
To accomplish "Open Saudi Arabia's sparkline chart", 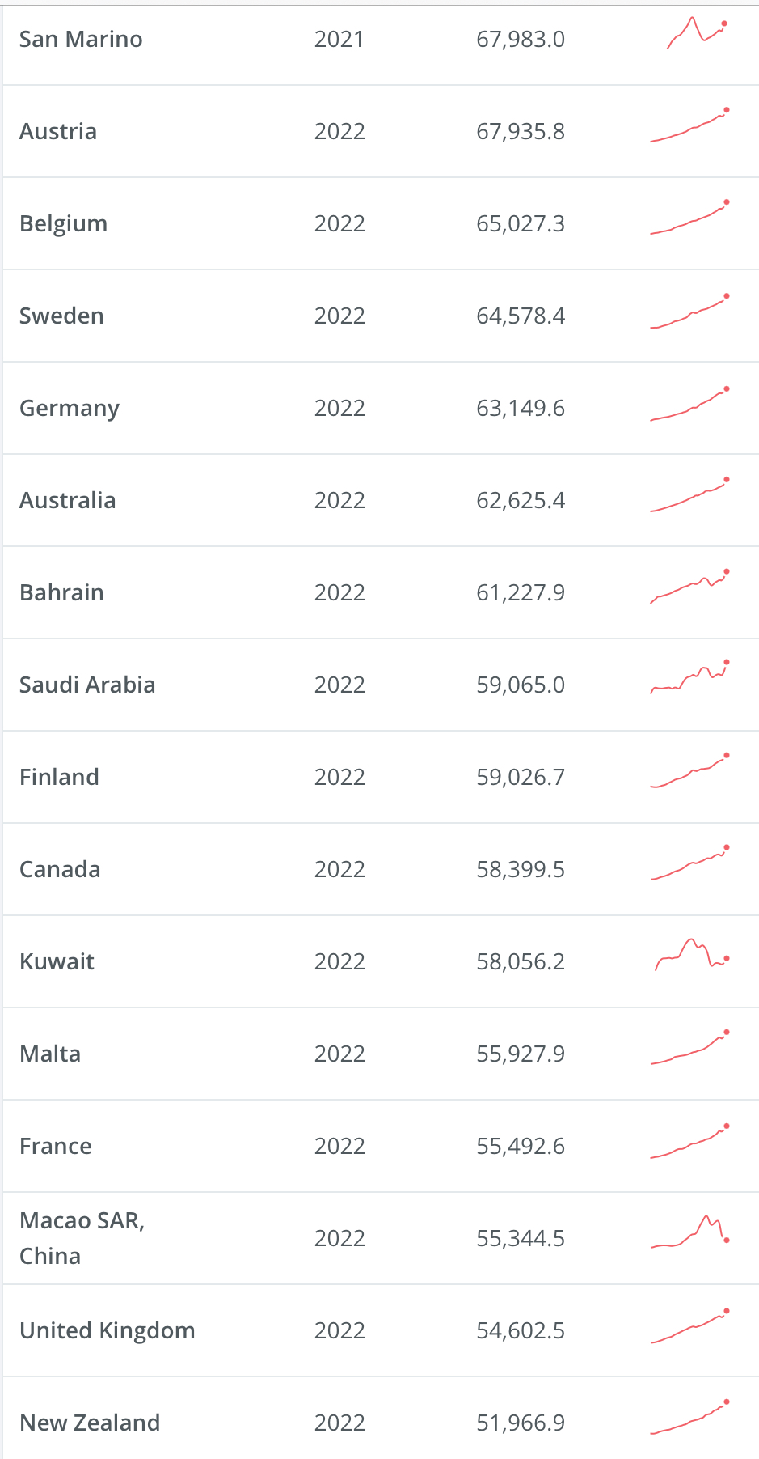I will point(689,680).
